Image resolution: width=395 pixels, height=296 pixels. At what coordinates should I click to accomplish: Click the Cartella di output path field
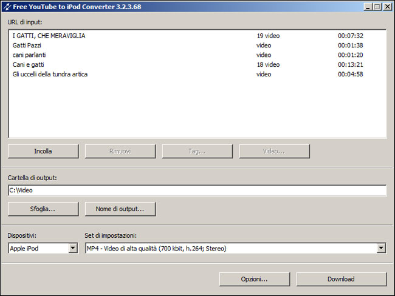(x=197, y=190)
